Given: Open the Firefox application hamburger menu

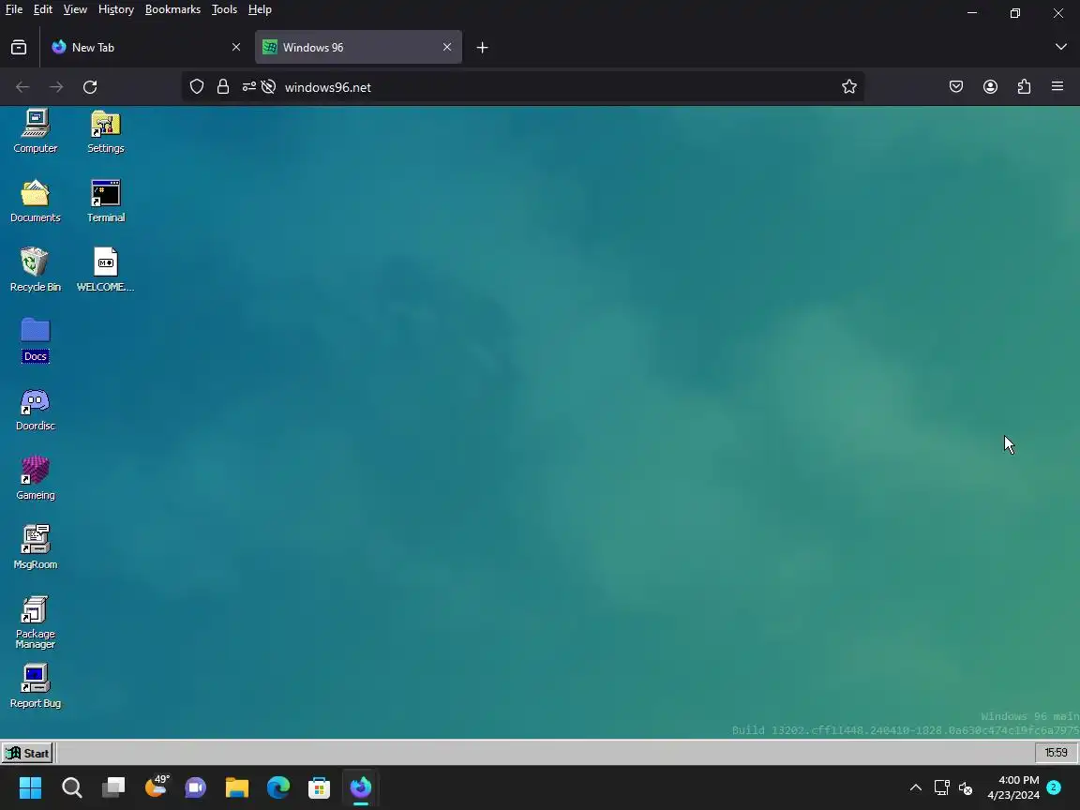Looking at the screenshot, I should [x=1057, y=87].
